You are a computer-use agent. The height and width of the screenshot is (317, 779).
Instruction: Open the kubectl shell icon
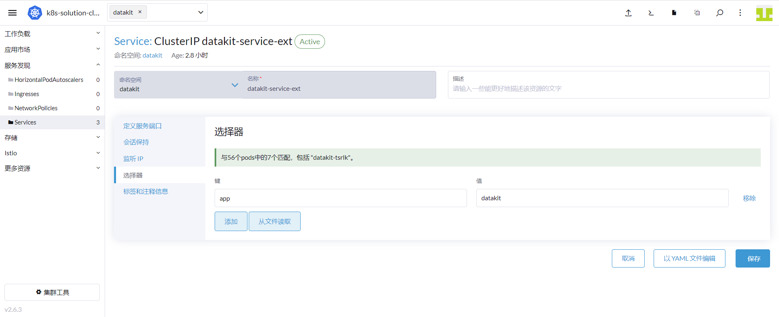651,13
